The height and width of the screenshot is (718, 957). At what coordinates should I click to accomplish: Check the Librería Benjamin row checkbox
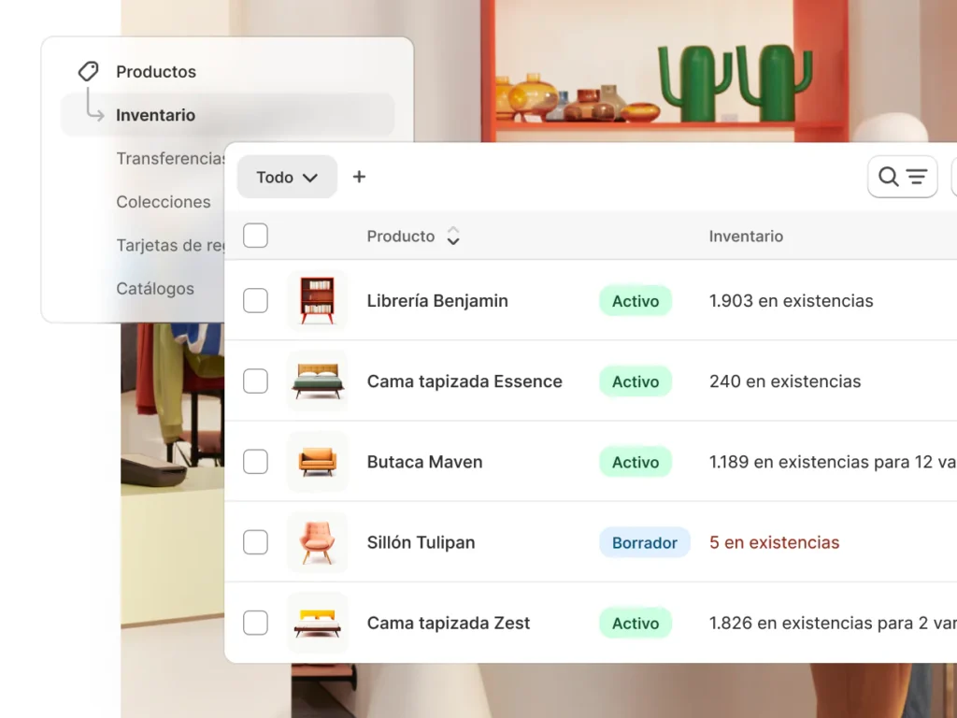pyautogui.click(x=255, y=301)
